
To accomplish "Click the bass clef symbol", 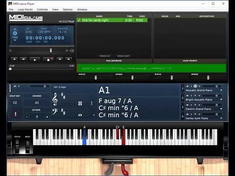I will point(55,111).
